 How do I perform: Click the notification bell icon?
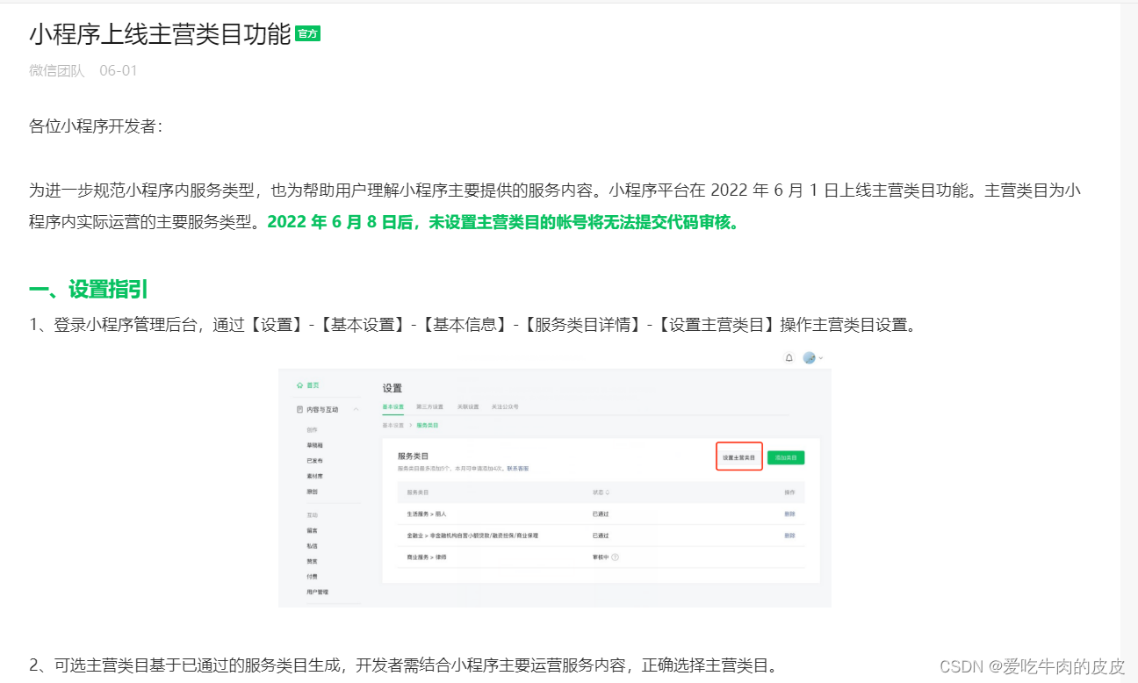(789, 358)
